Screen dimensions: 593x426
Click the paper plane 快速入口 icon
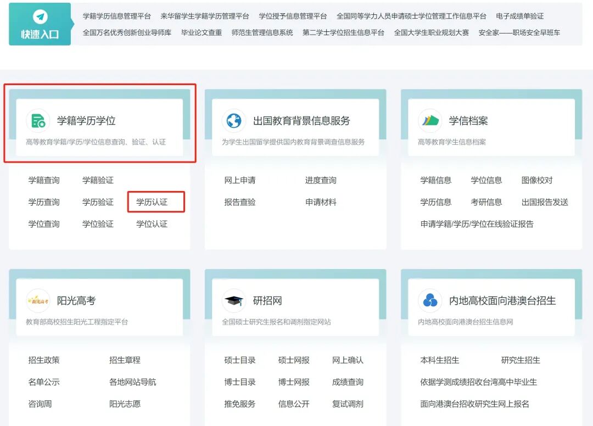(40, 16)
